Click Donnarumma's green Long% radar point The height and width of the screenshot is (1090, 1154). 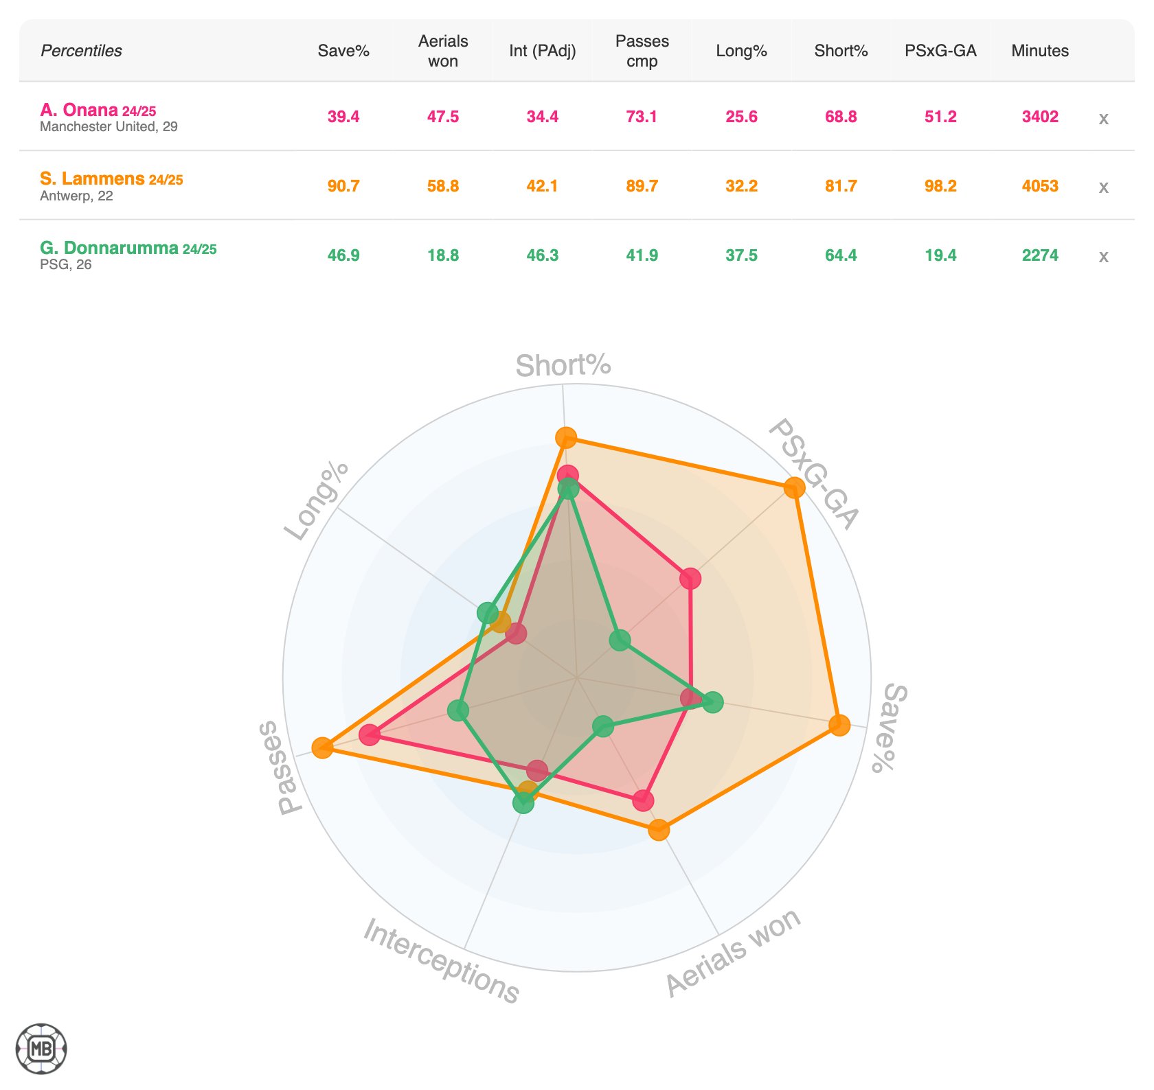pos(488,612)
